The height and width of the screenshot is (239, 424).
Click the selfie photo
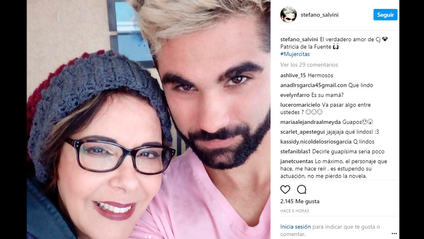pyautogui.click(x=148, y=119)
